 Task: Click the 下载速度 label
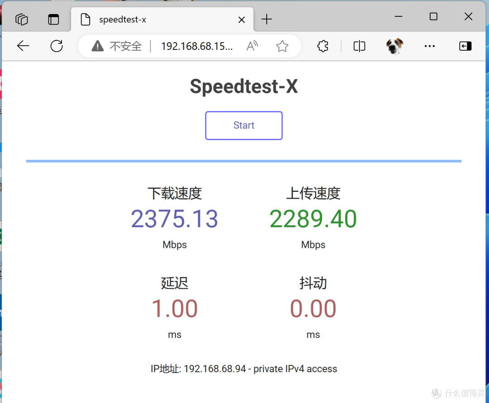(x=175, y=193)
